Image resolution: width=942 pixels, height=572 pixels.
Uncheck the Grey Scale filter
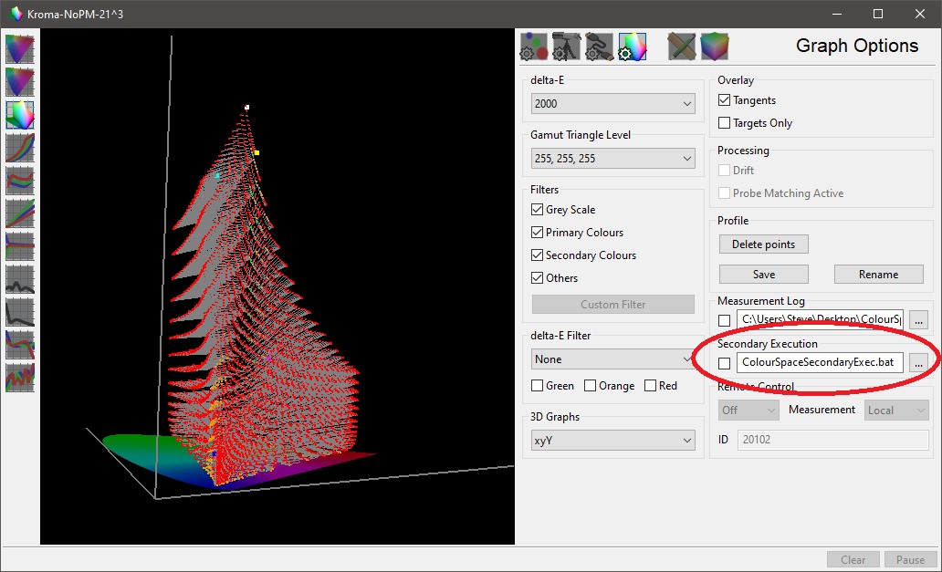click(538, 210)
